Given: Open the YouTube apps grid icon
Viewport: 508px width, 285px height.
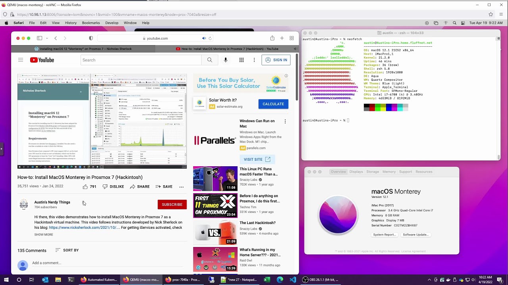Looking at the screenshot, I should point(241,60).
